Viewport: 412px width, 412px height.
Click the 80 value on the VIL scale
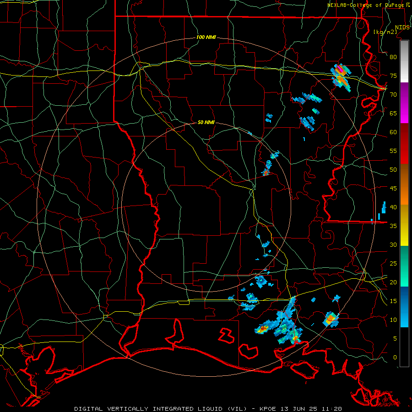tap(393, 57)
